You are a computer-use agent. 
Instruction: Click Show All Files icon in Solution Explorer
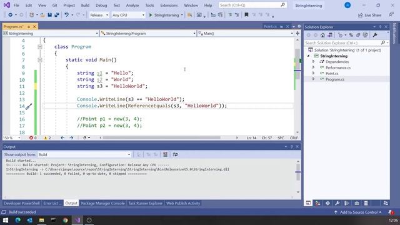coord(365,35)
